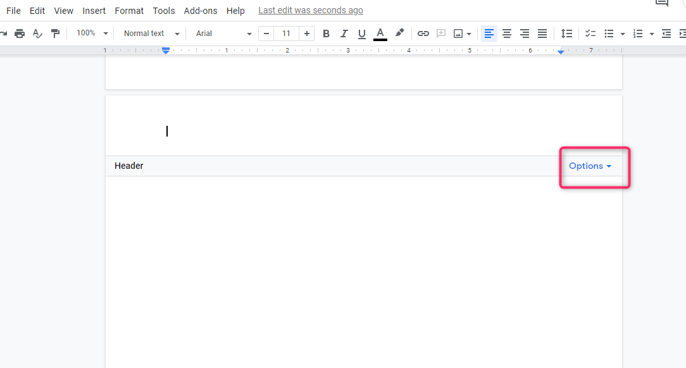Click the Insert image icon
The height and width of the screenshot is (368, 686).
point(458,34)
